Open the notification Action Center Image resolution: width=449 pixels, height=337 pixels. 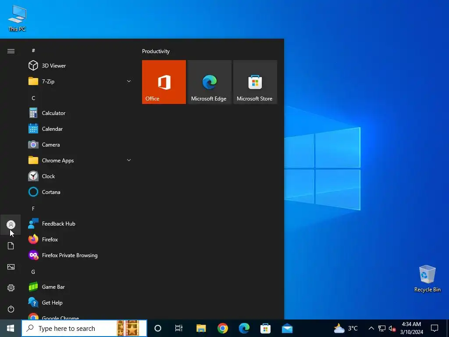[x=435, y=328]
